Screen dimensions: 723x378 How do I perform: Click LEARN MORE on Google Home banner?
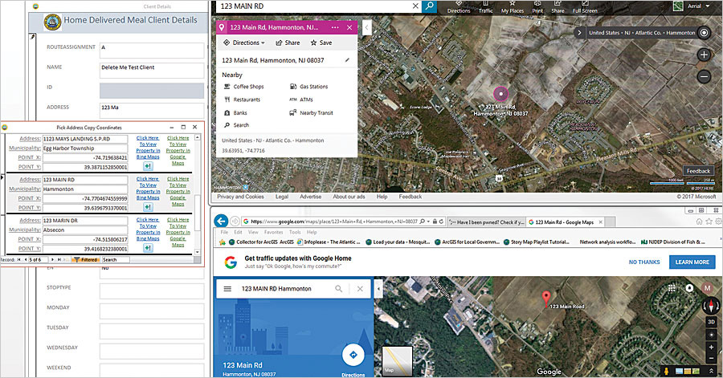pos(692,262)
